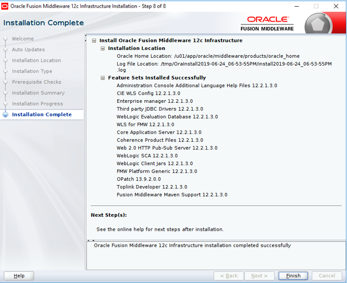Click the success message status text area
Image resolution: width=347 pixels, height=283 pixels.
coord(192,245)
